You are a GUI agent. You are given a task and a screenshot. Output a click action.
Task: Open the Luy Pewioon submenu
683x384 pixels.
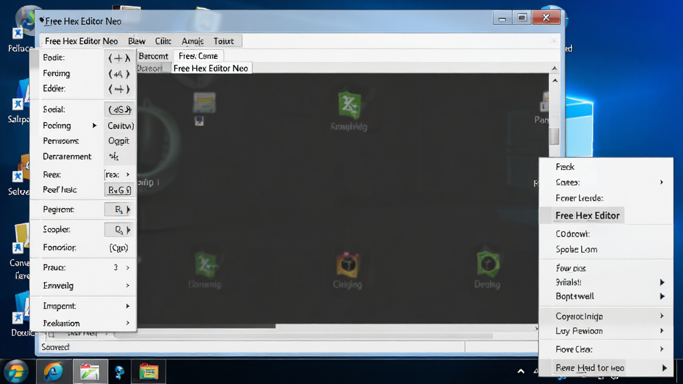coord(606,331)
